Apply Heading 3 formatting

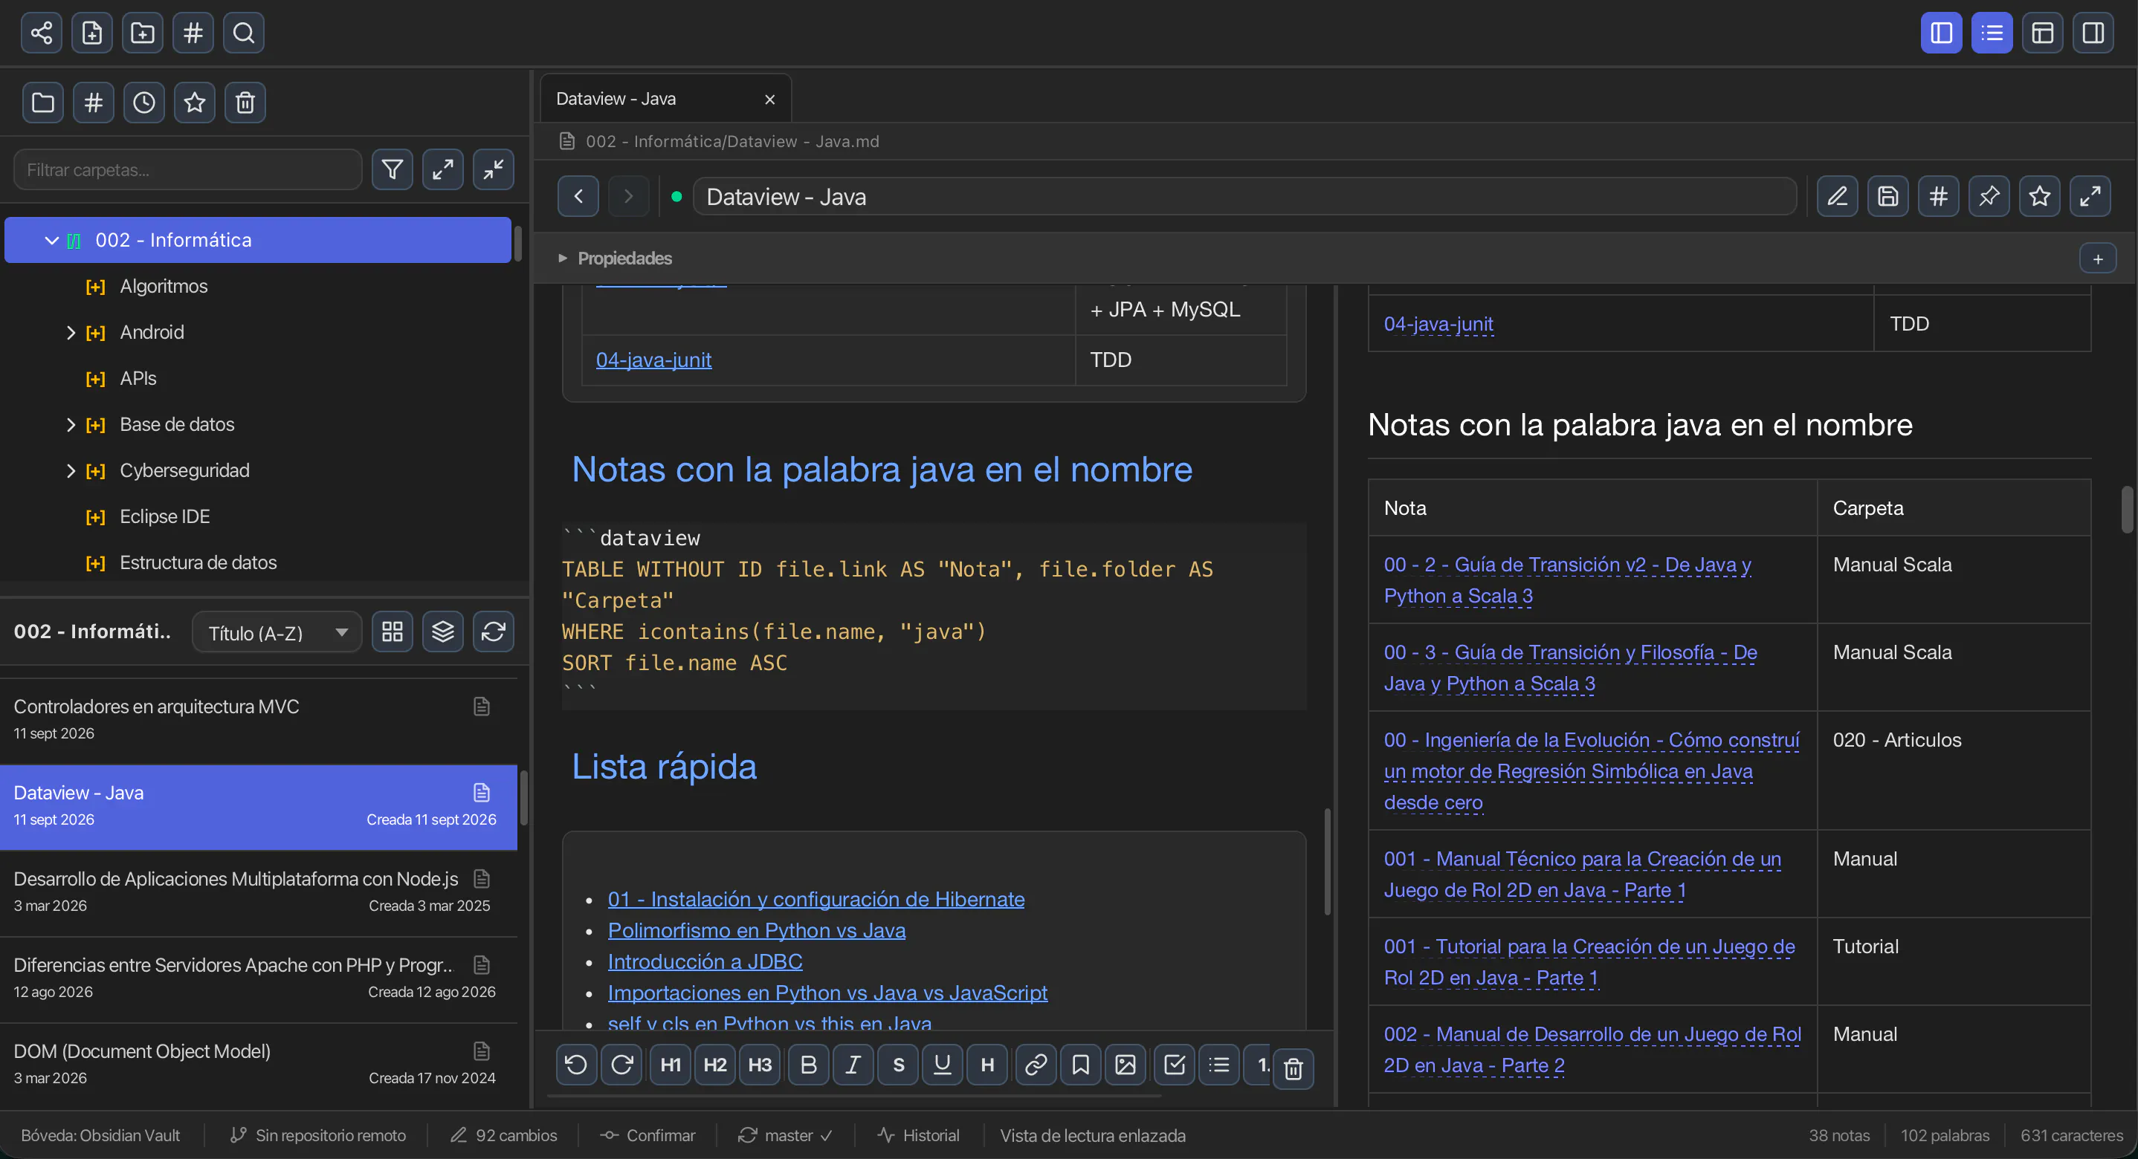tap(760, 1065)
